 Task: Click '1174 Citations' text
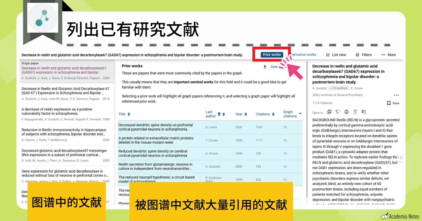tap(322, 103)
